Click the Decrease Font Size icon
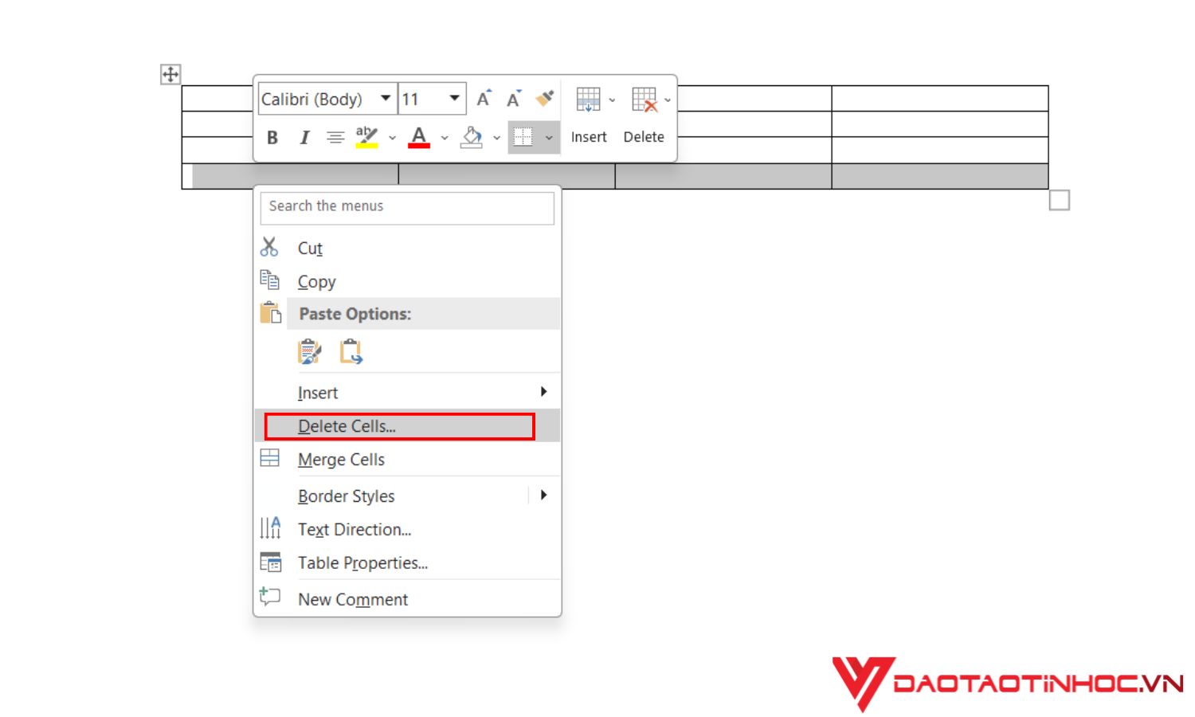This screenshot has width=1195, height=717. point(515,99)
